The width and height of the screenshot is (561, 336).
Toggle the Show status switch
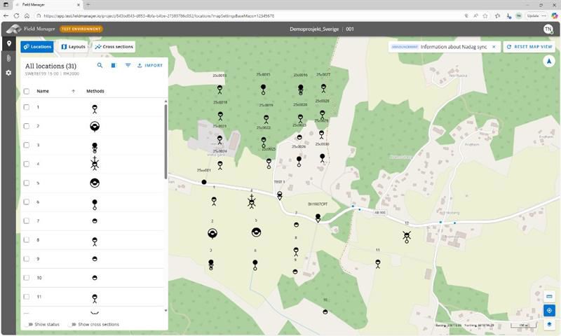coord(28,325)
